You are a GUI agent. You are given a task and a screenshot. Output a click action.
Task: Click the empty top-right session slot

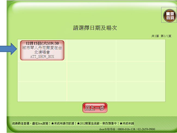(141, 50)
